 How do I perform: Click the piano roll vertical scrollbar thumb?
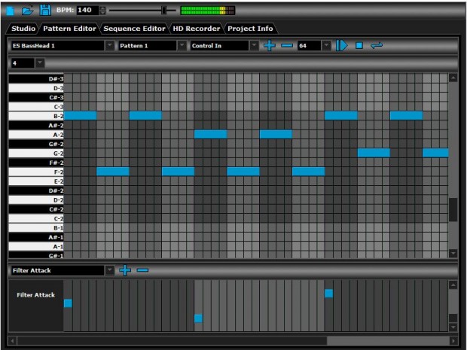click(x=453, y=209)
